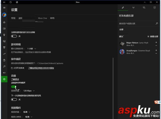161x119 pixels.
Task: Select the 通知 settings tab
Action: point(20,18)
